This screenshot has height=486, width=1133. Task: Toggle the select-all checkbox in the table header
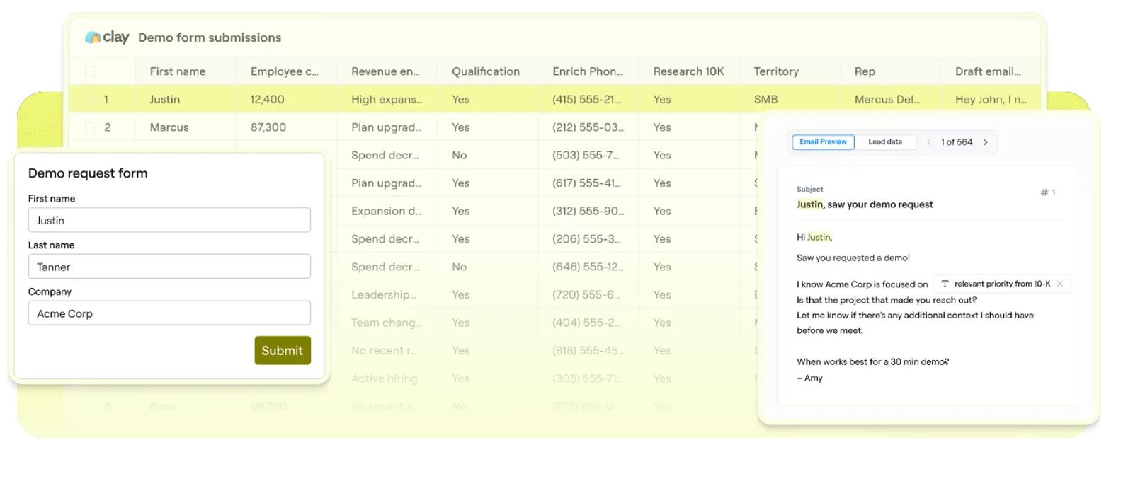(90, 71)
